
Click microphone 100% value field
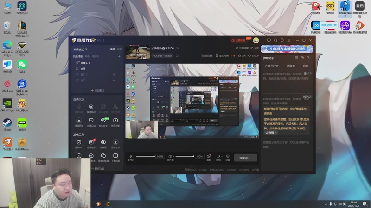tap(160, 156)
